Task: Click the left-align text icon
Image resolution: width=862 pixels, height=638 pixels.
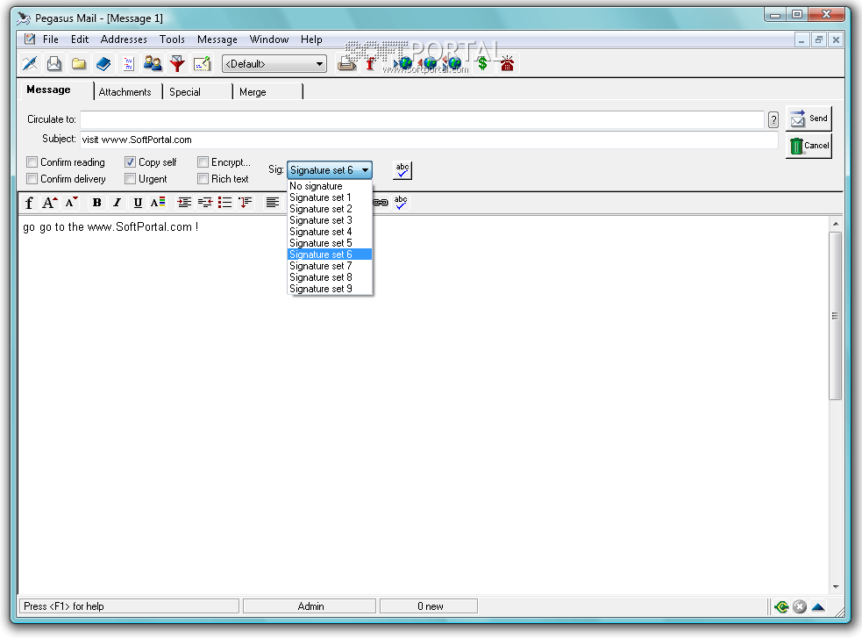Action: (x=272, y=203)
